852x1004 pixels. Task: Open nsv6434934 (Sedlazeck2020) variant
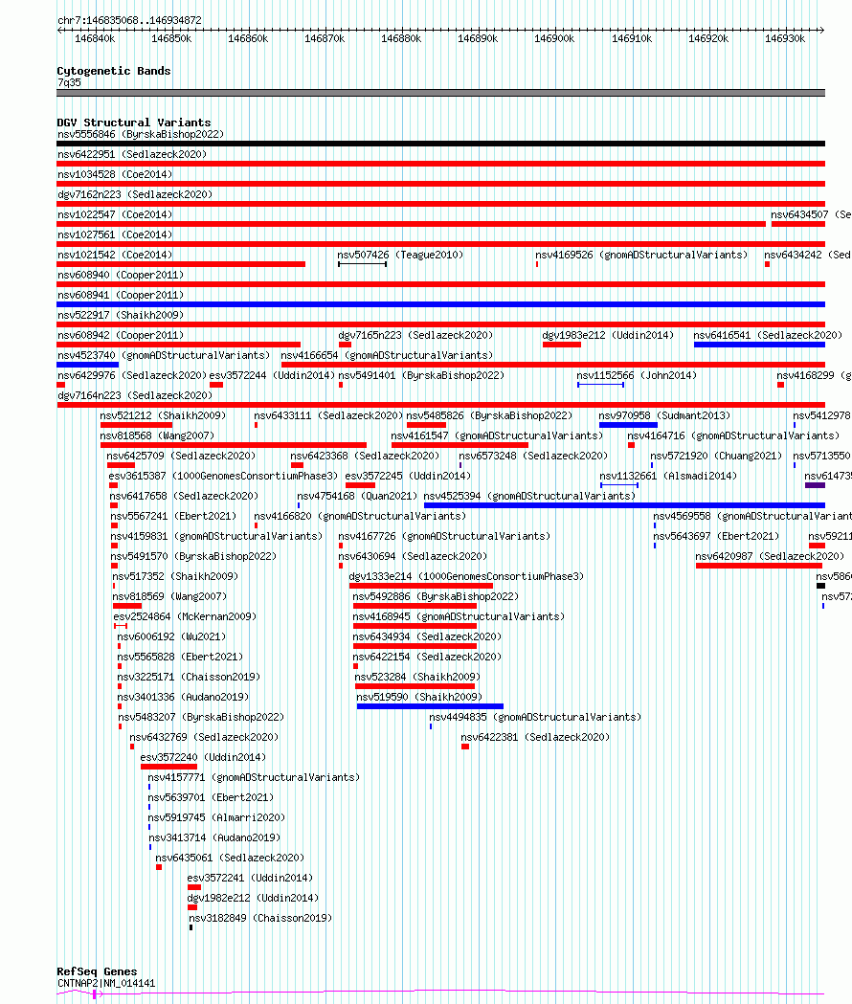[x=427, y=636]
